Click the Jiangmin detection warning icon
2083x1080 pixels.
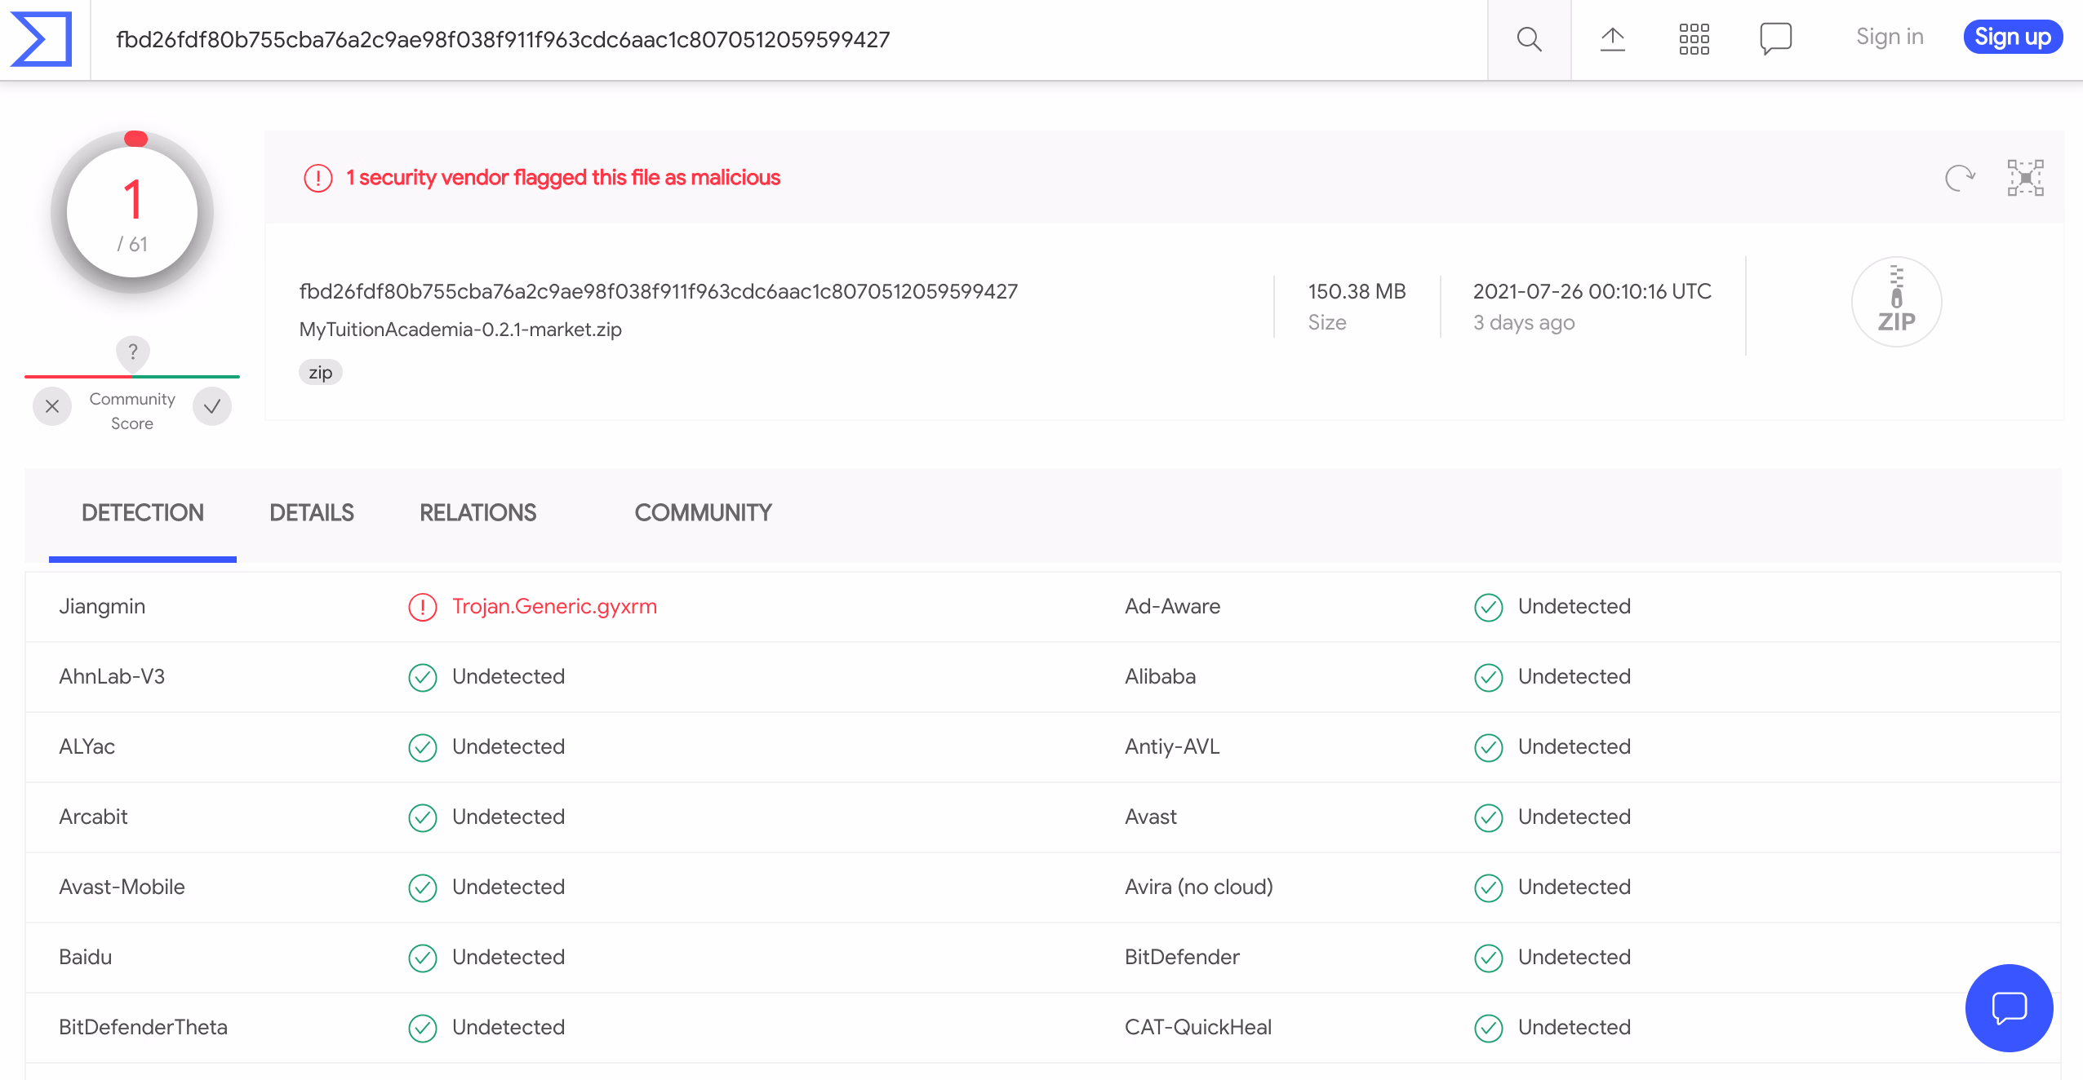coord(422,606)
